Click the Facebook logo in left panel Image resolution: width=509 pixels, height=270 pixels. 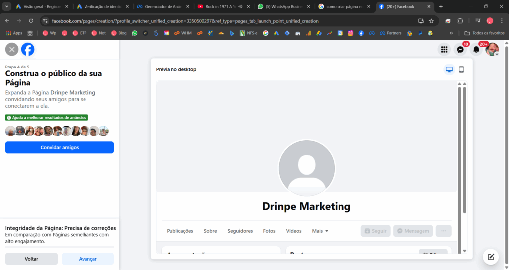click(28, 50)
